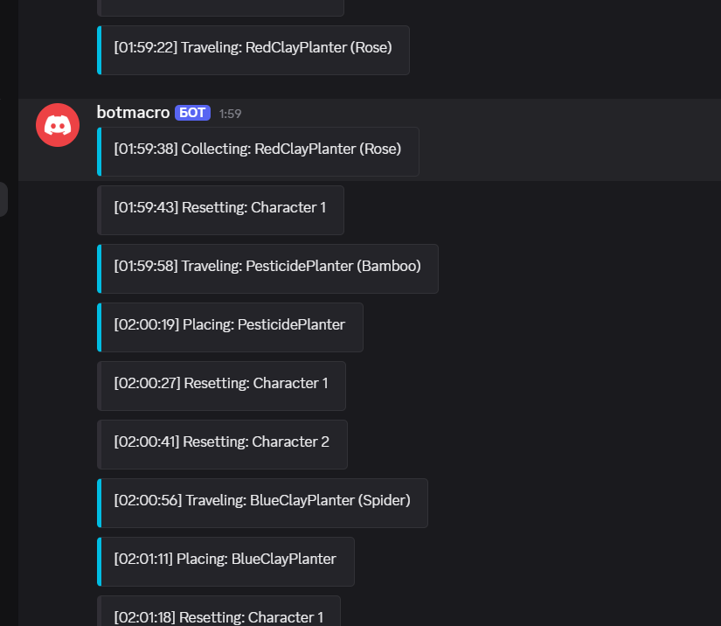Select the 01:59:38 Collecting RedClayPlanter message text
Screen dimensions: 721x626
click(x=258, y=150)
